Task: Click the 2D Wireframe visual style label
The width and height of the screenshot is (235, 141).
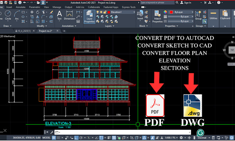Action: point(8,36)
